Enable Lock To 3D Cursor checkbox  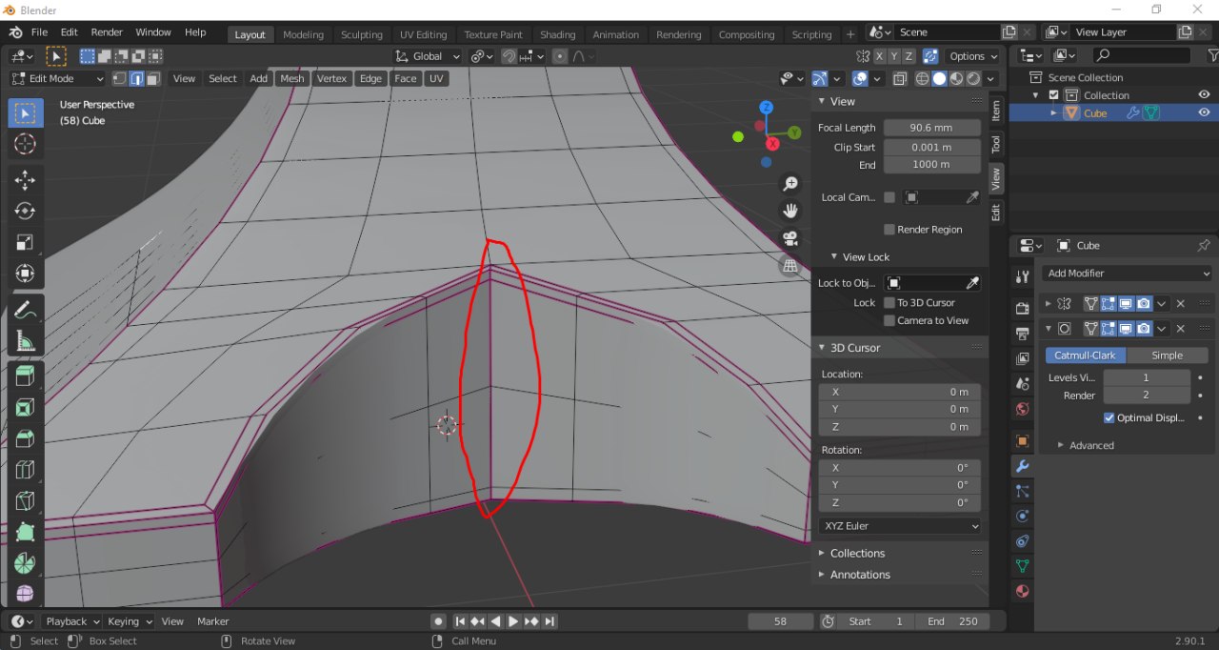click(x=889, y=303)
